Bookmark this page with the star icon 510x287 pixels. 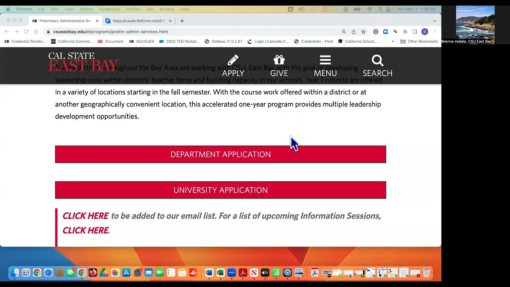tap(363, 31)
